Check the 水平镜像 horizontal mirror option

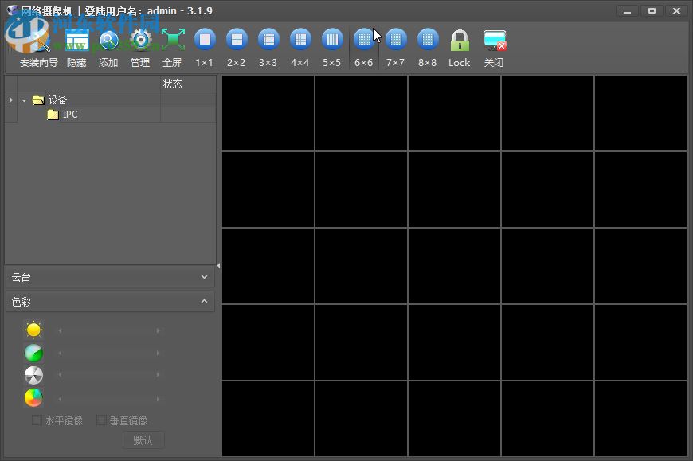point(37,420)
